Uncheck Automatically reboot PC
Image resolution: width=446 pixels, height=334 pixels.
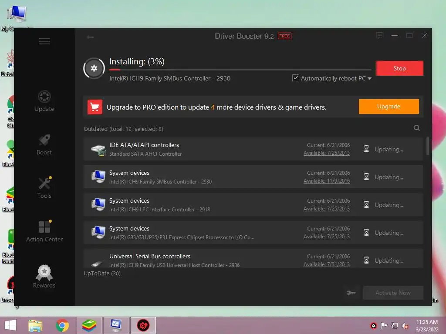pos(296,78)
